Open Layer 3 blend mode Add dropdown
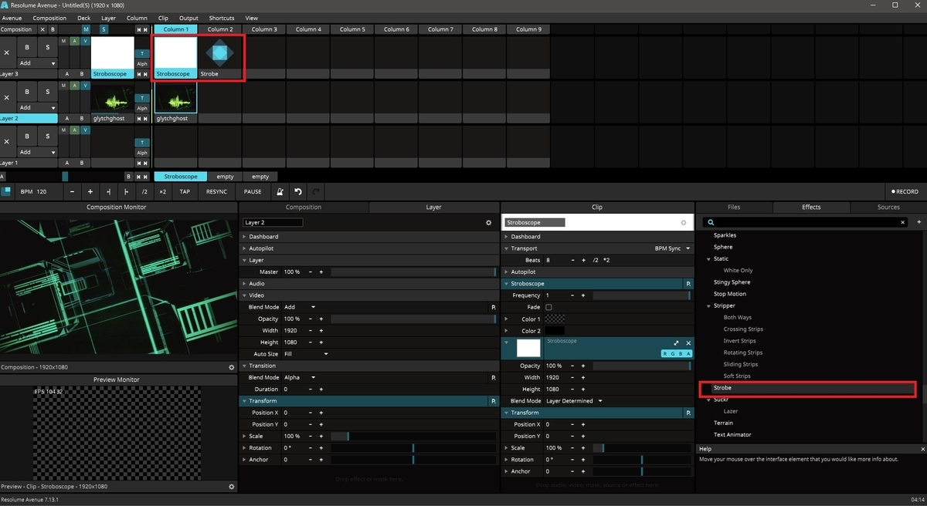This screenshot has width=927, height=506. pyautogui.click(x=38, y=63)
